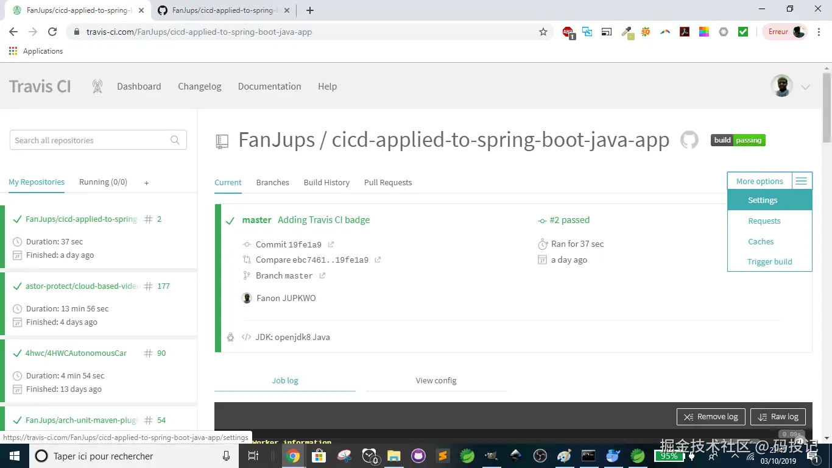
Task: Open the Windows Start menu
Action: point(15,456)
